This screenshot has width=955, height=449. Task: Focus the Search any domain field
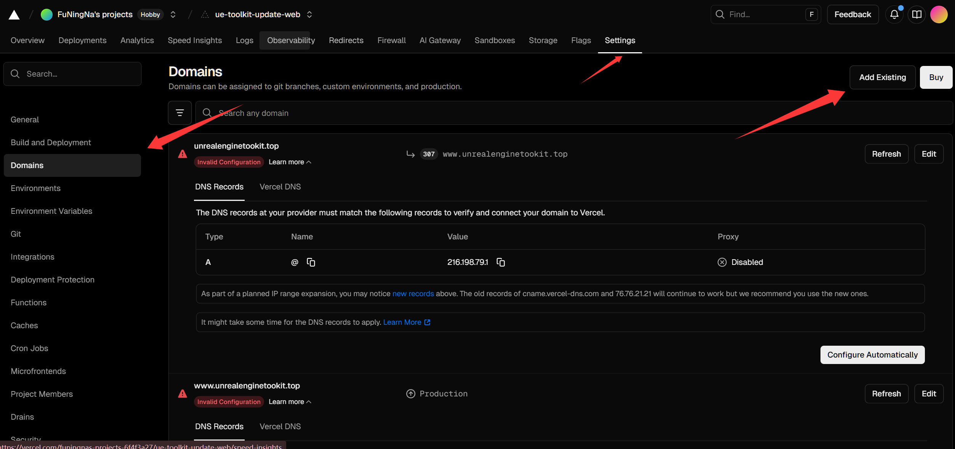(574, 113)
